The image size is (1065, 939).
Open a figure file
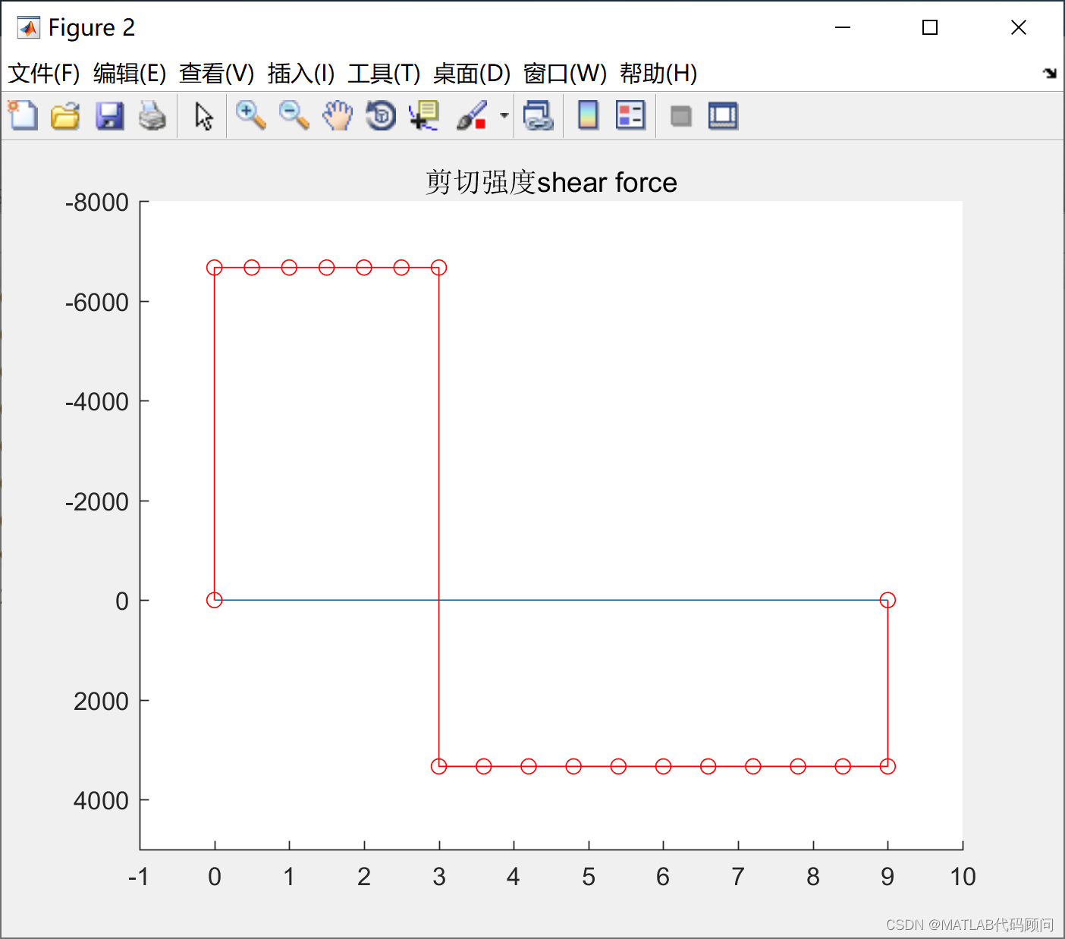point(65,115)
